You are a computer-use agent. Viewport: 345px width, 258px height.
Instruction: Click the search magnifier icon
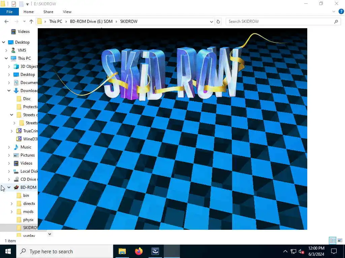(x=336, y=21)
